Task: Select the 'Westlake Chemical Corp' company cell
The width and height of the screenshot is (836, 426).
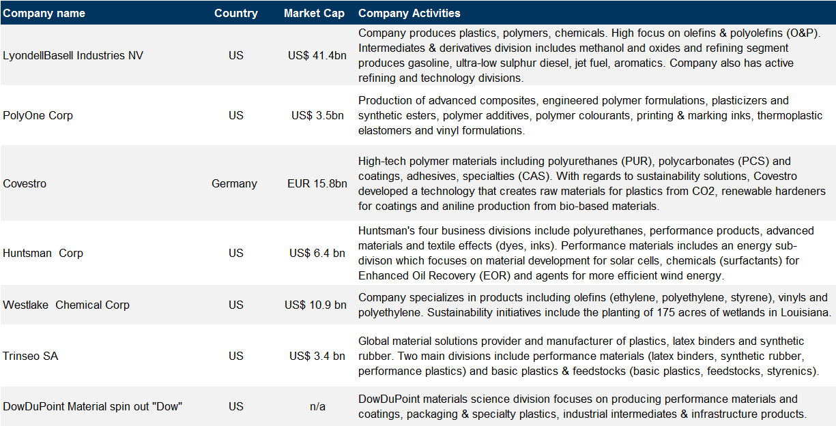Action: click(x=66, y=305)
